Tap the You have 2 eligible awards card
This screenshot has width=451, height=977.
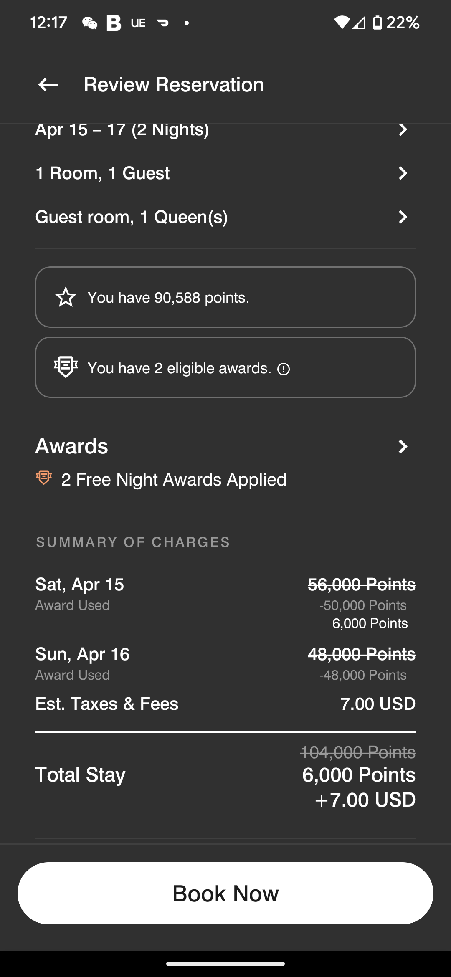[225, 367]
